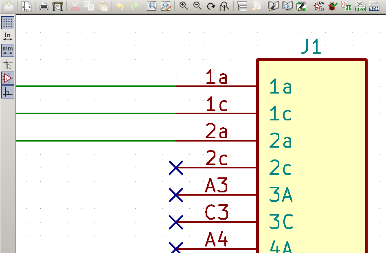The height and width of the screenshot is (253, 386).
Task: Select green wire connected to pin 1c
Action: point(96,113)
